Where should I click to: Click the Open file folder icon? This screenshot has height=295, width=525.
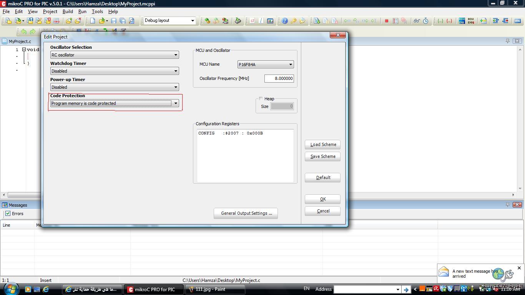pos(102,21)
